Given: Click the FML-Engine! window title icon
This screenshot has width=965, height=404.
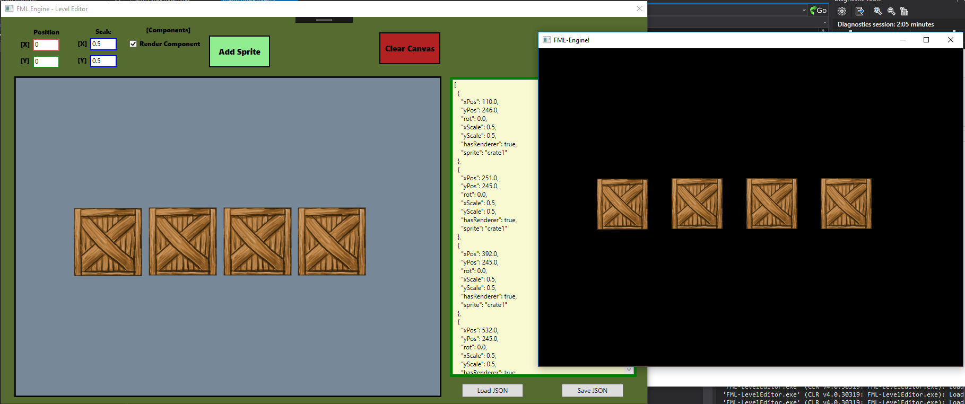Looking at the screenshot, I should click(x=546, y=40).
